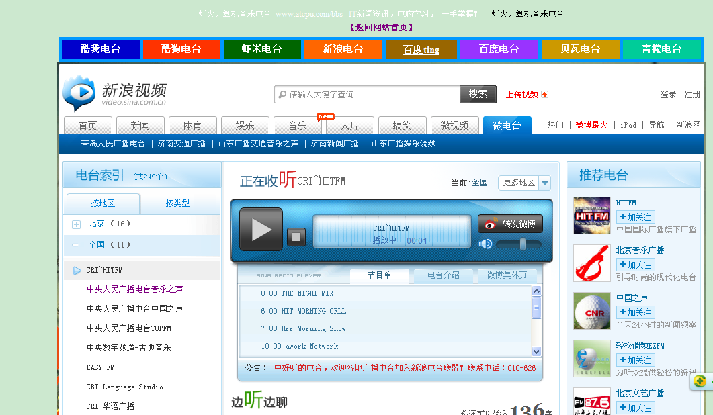Select 中央人民广播电台中国之声 station
Screen dimensions: 713x415
point(134,309)
